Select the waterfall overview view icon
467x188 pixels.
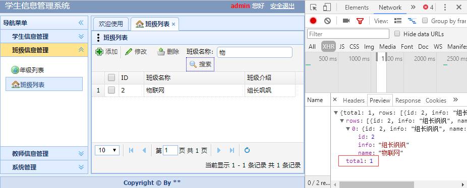pos(412,21)
